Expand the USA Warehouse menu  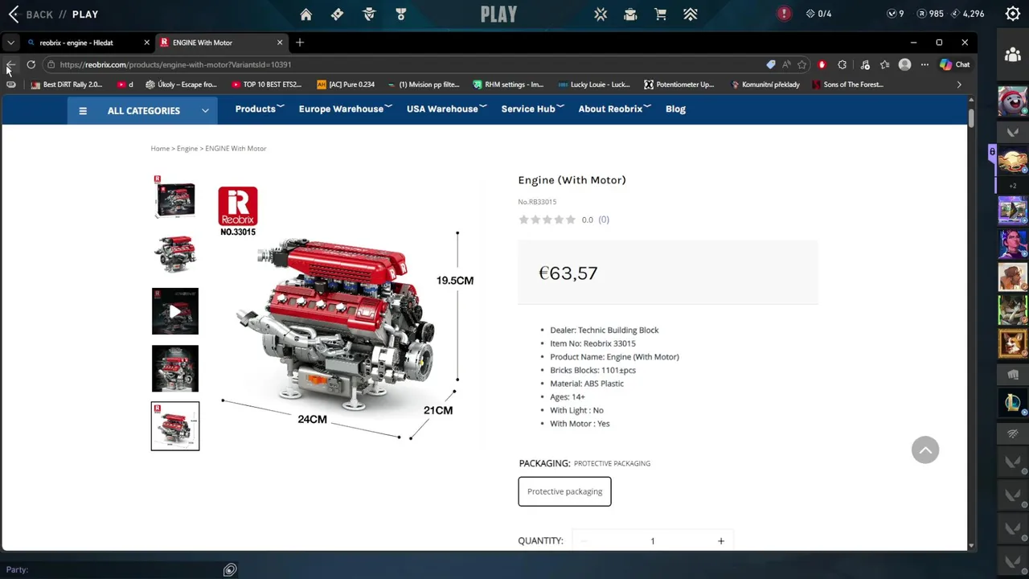[445, 109]
